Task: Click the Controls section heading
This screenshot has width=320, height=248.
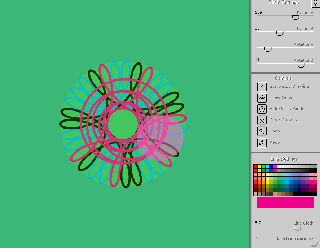Action: 284,78
